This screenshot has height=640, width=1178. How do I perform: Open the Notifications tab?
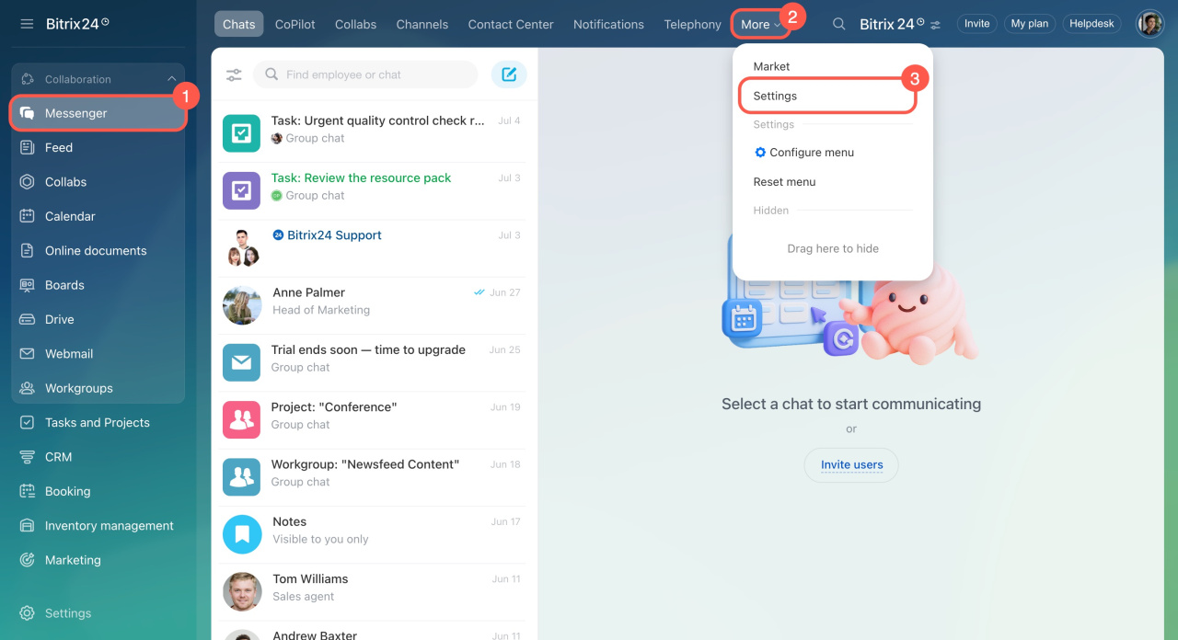[x=608, y=24]
